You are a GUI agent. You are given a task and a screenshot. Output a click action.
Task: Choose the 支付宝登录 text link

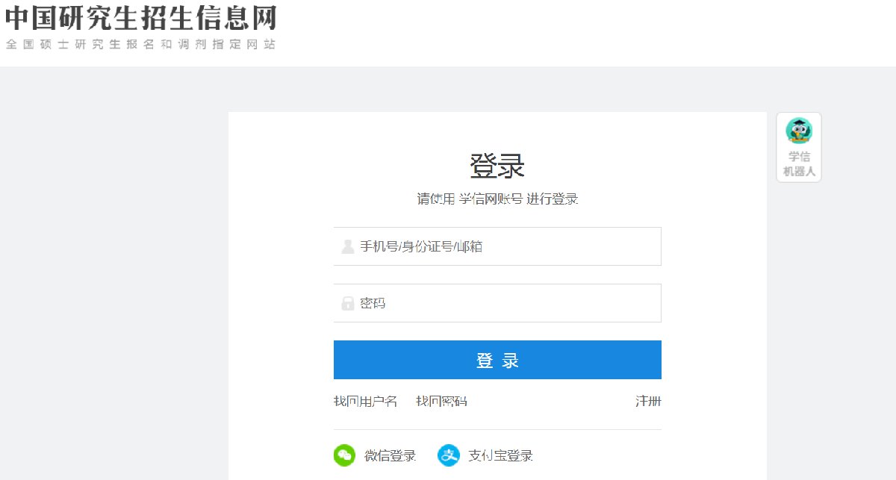(x=500, y=455)
